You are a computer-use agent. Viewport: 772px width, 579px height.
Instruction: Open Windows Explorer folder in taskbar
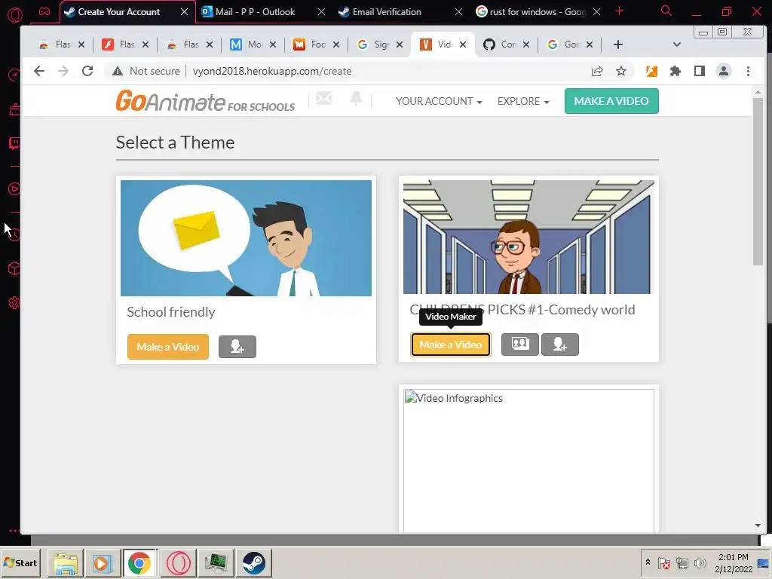pyautogui.click(x=66, y=562)
